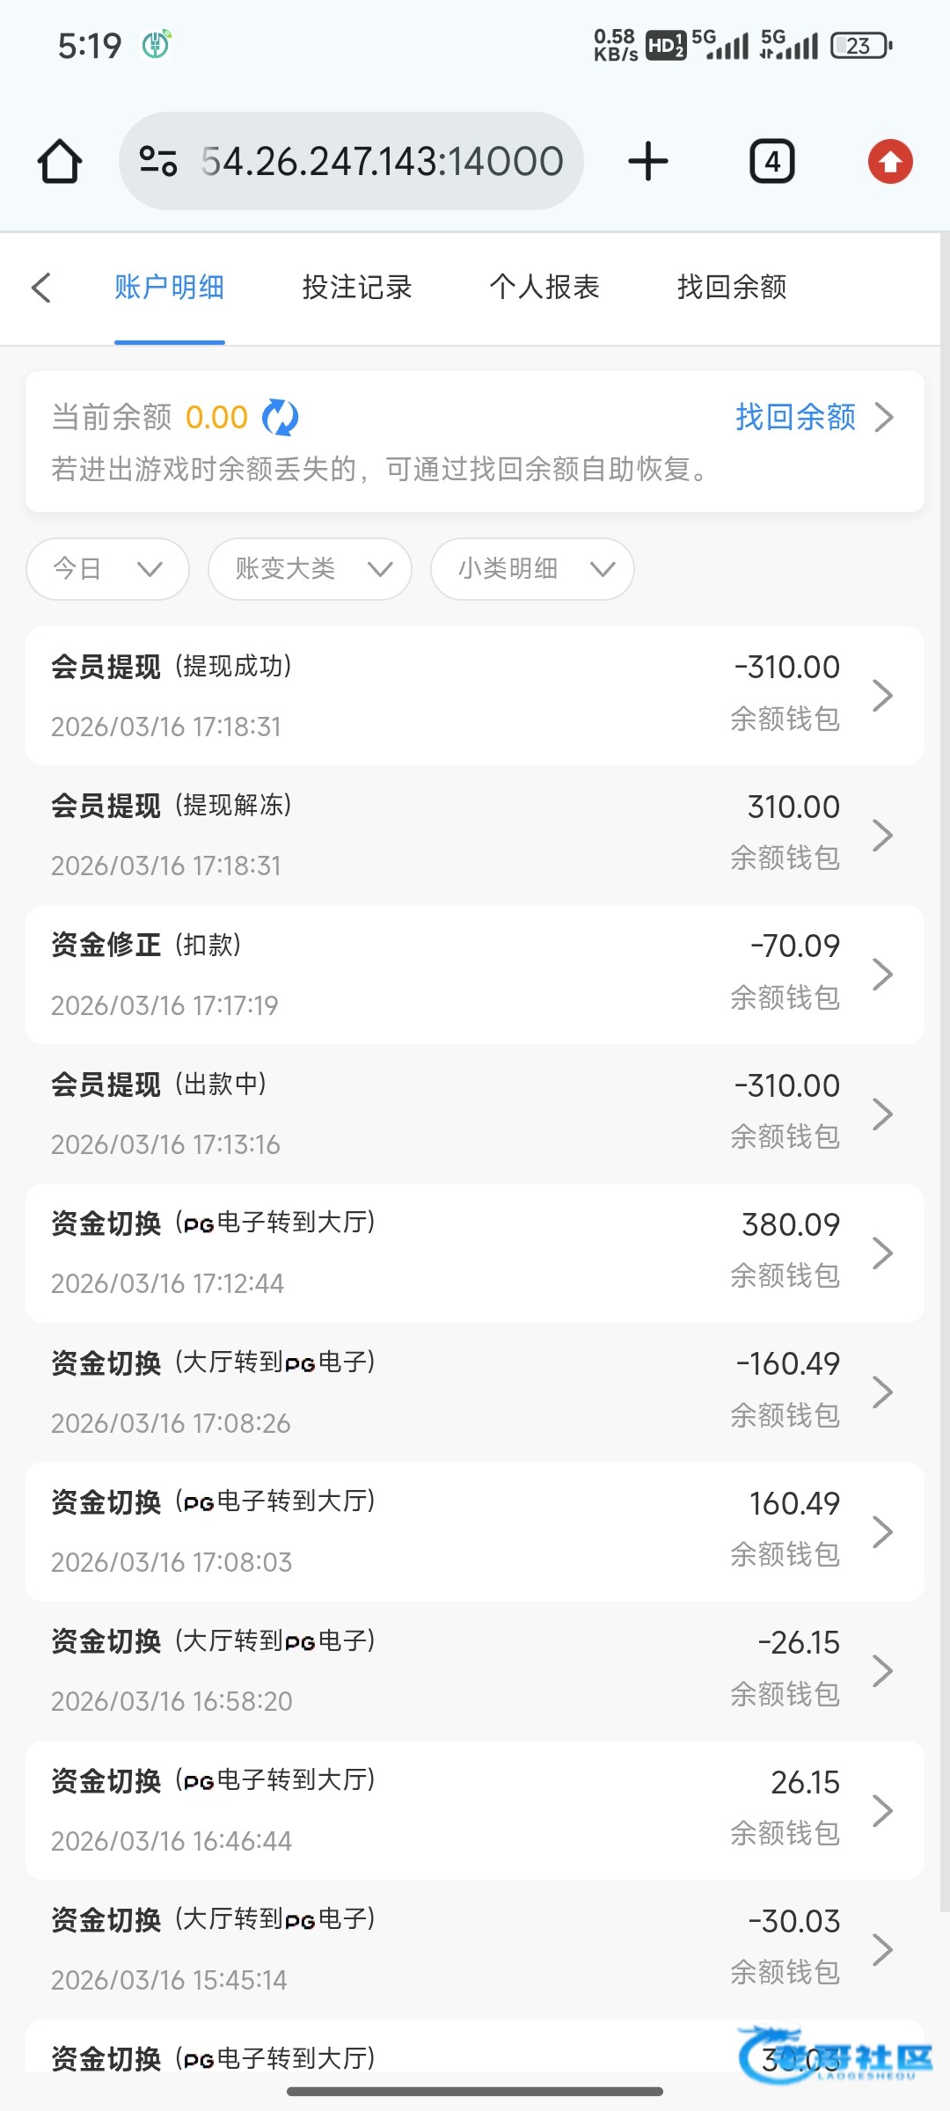Open a new tab with plus icon
The height and width of the screenshot is (2111, 950).
(x=648, y=162)
